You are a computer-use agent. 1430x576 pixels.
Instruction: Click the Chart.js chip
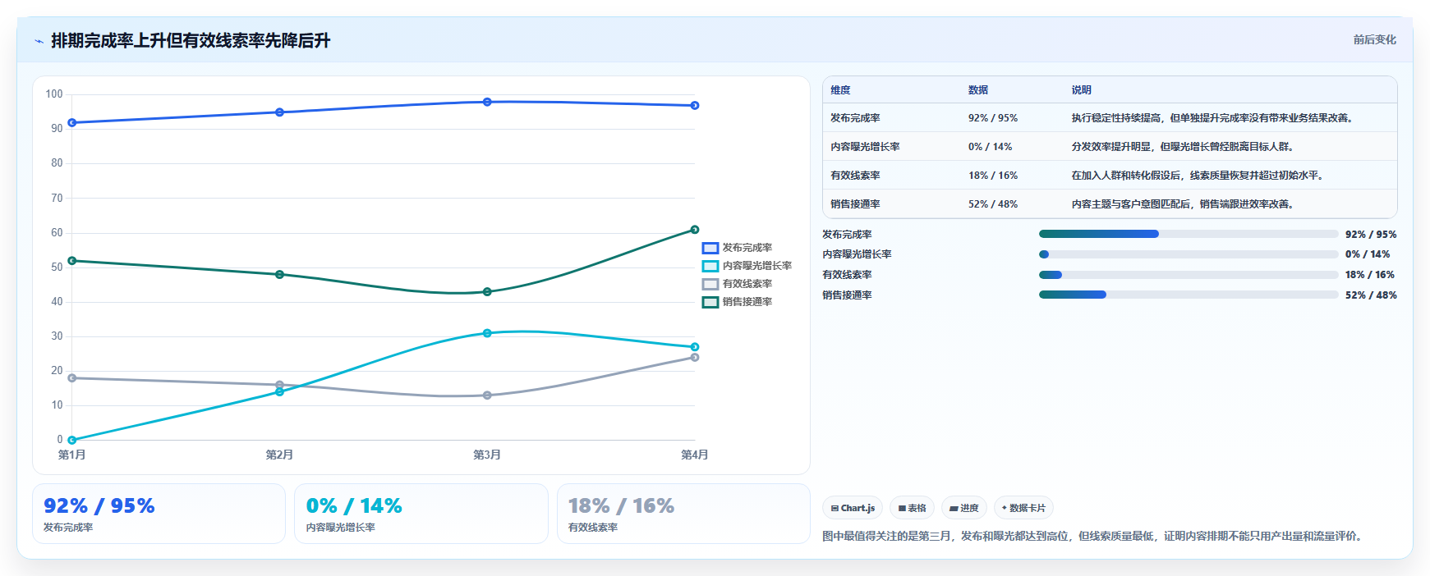853,508
